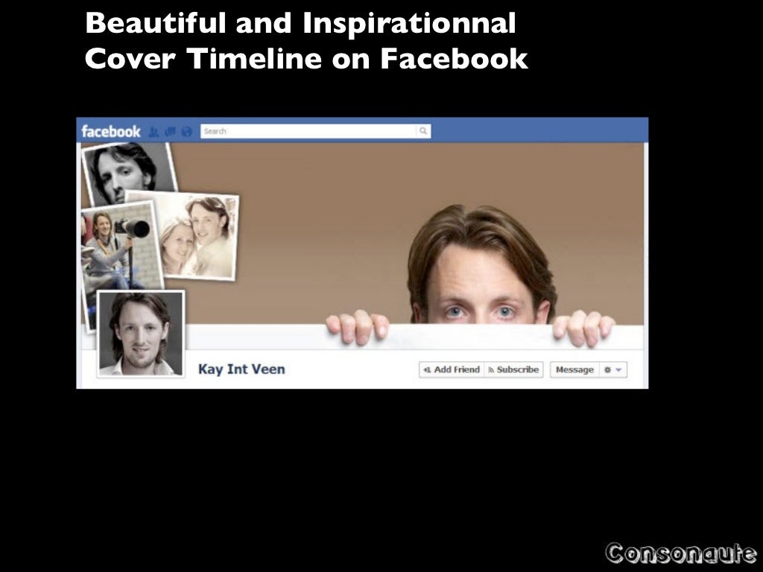Open the friend requests icon

[153, 132]
